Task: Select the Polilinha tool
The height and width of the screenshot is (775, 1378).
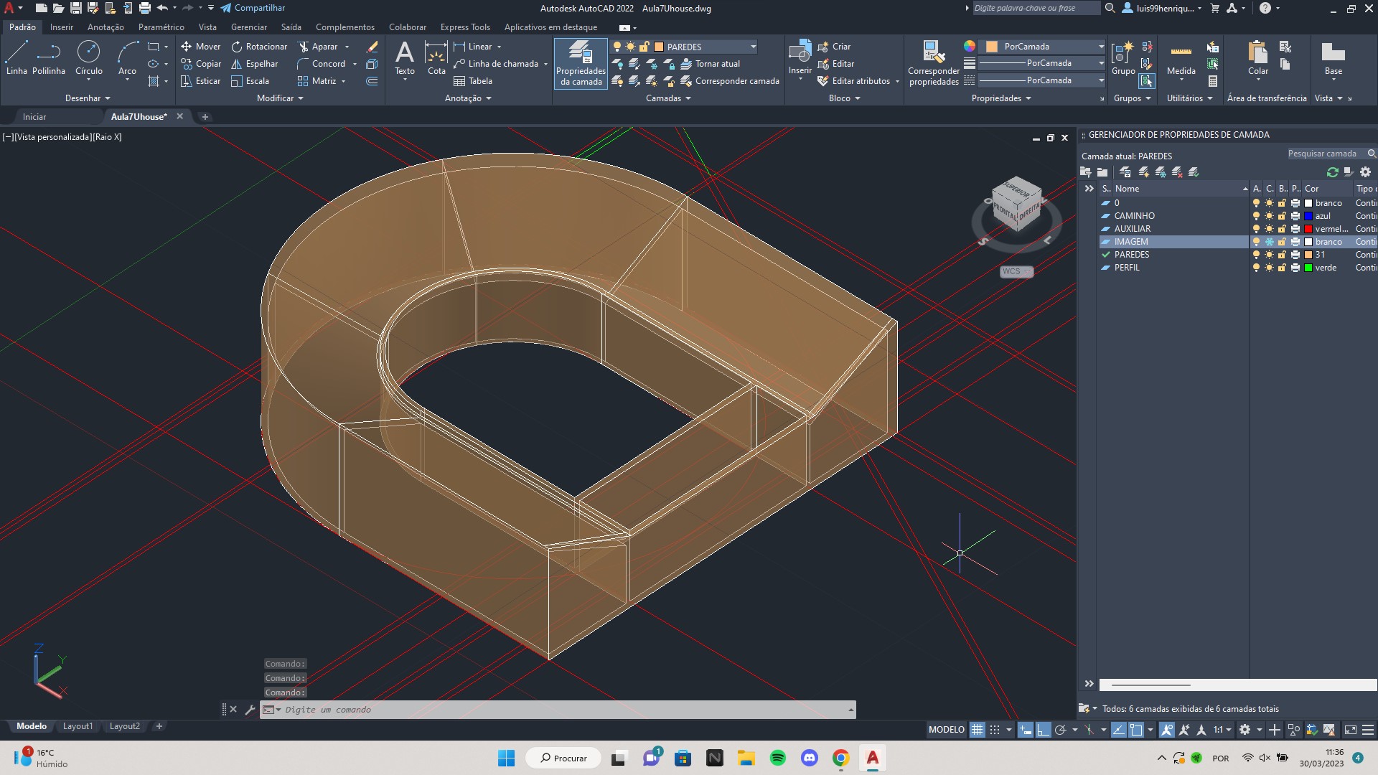Action: pyautogui.click(x=49, y=58)
